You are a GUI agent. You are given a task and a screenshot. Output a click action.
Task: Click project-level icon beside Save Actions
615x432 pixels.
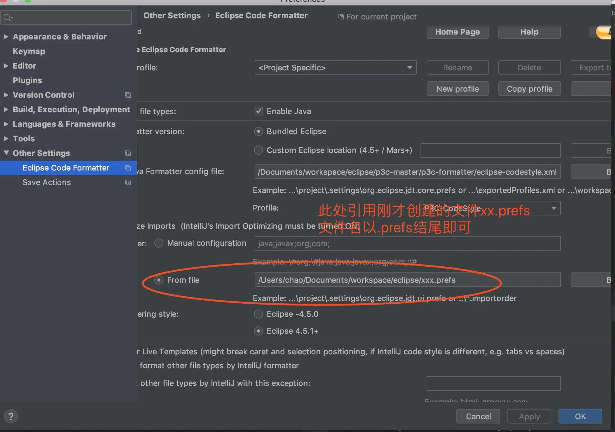[128, 182]
